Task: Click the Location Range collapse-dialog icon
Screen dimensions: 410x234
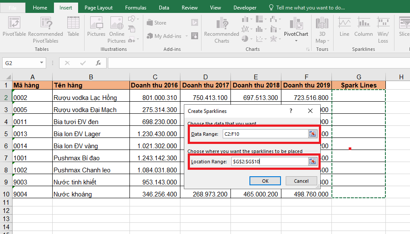Action: 312,162
